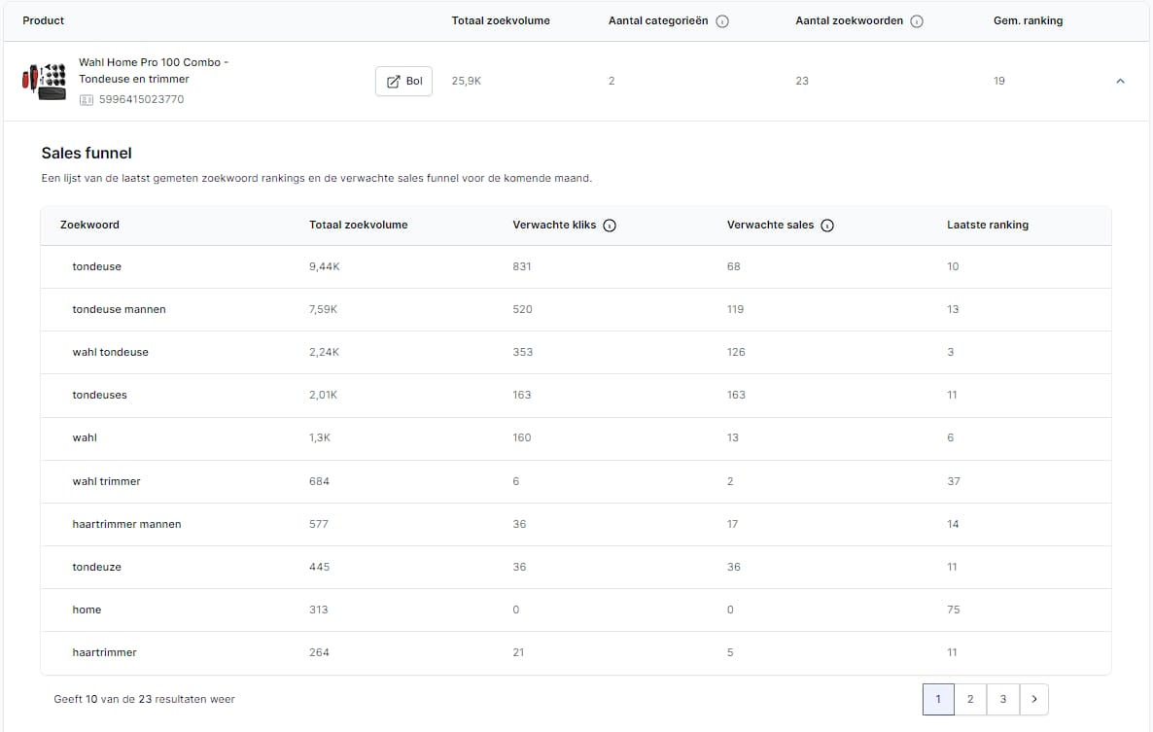
Task: Click the product thumbnail of the Wahl trimmer
Action: [x=44, y=81]
